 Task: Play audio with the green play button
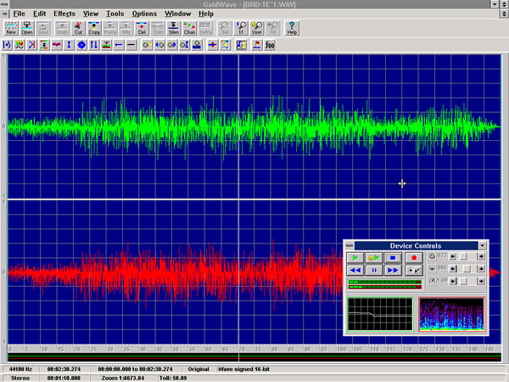355,257
